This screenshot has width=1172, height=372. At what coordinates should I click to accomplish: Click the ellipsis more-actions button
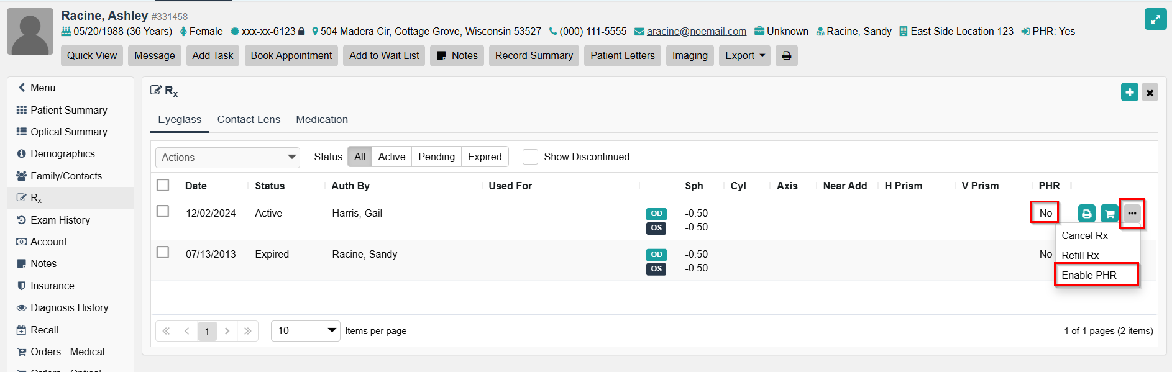[x=1132, y=214]
